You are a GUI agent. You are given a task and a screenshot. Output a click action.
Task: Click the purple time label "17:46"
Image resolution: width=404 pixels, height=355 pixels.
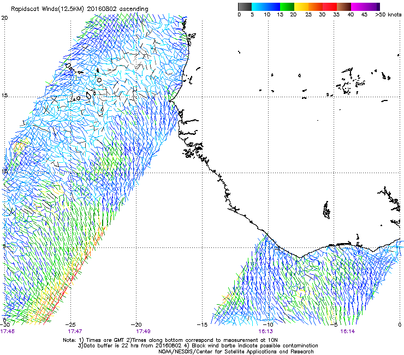pos(8,332)
